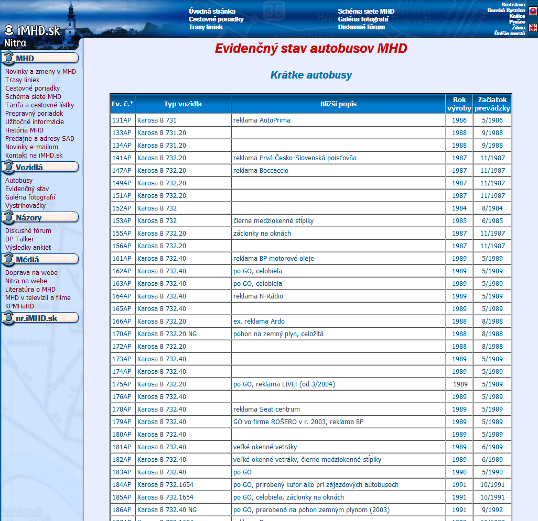Click the Slovak flag language icon

tap(533, 11)
